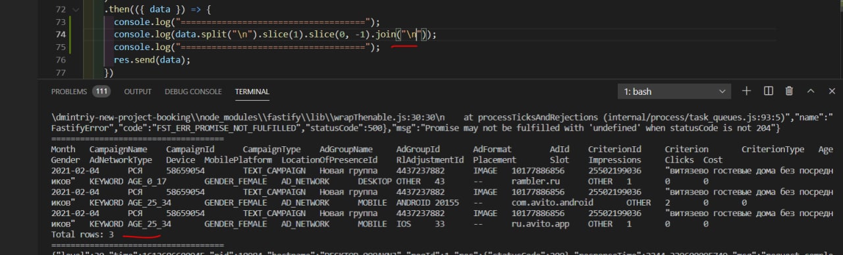Screen dimensions: 843x255
Task: Close the terminal panel with the X icon
Action: (x=832, y=91)
